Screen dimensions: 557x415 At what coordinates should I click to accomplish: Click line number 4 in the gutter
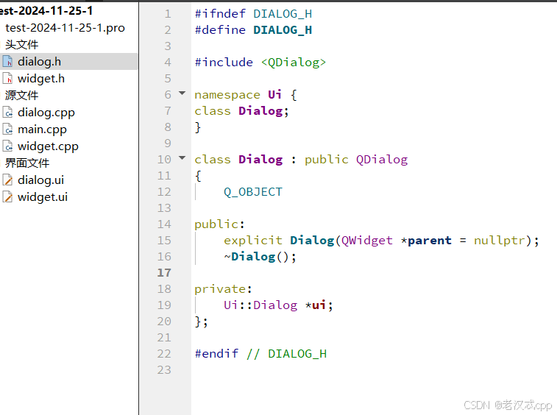[x=168, y=63]
